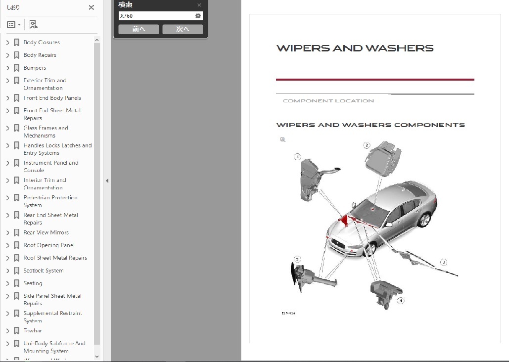Open Handles Locks Latches and Entry Systems
The image size is (509, 362).
click(58, 149)
